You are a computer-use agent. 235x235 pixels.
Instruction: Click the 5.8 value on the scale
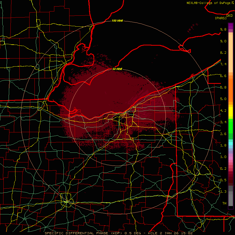coord(223,87)
